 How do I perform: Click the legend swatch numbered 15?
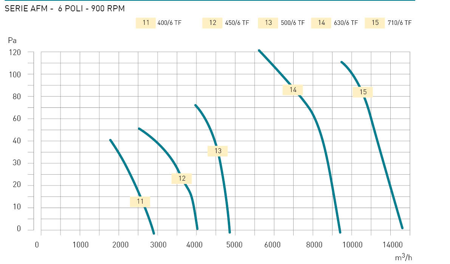(x=375, y=23)
